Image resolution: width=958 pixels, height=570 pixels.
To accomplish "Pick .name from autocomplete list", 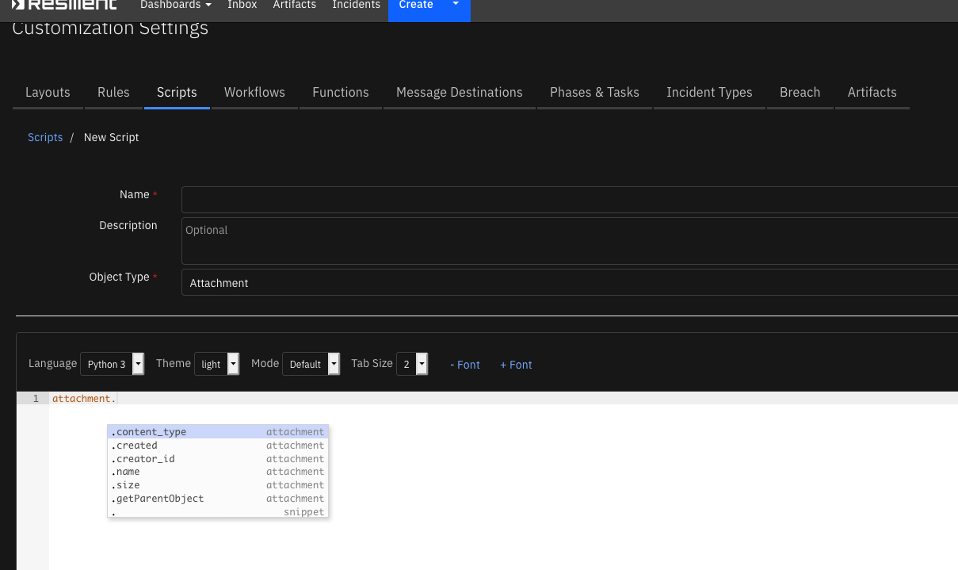I will pyautogui.click(x=218, y=472).
